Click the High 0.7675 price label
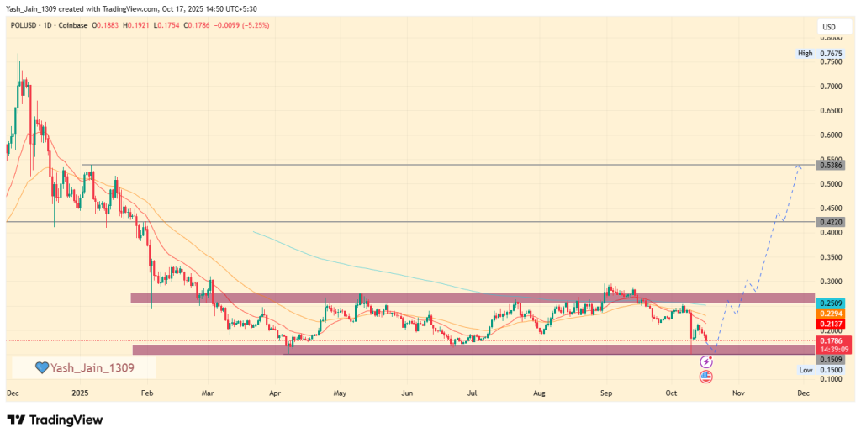 tap(819, 53)
